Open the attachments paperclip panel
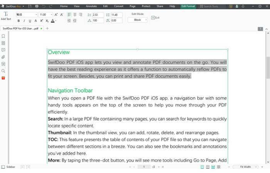This screenshot has height=173, width=270. pyautogui.click(x=3, y=57)
